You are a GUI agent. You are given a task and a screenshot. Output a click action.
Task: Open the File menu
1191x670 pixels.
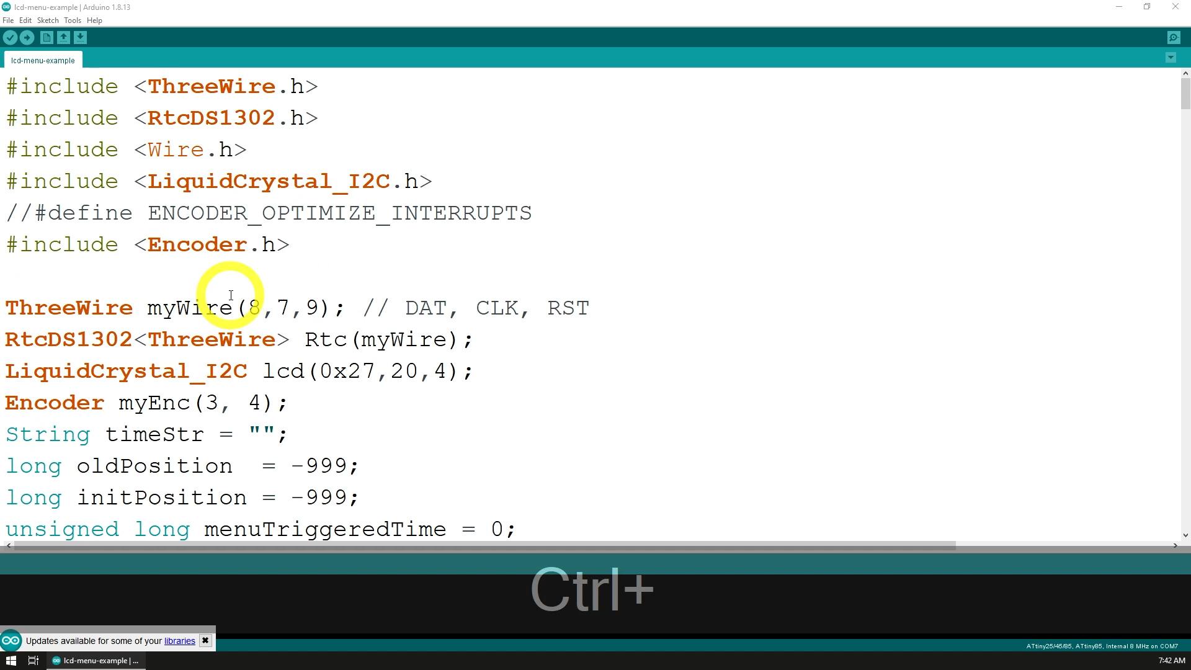click(9, 20)
